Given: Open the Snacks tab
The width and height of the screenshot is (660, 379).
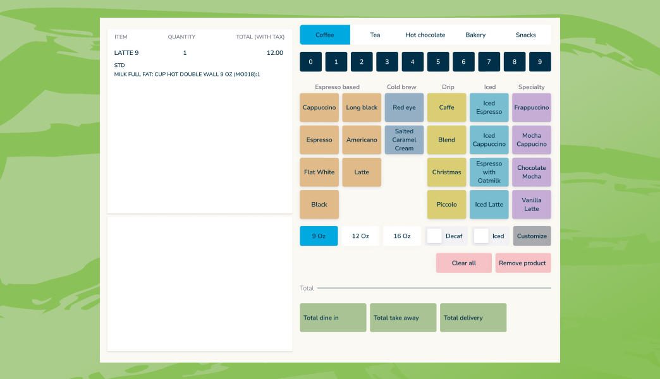Looking at the screenshot, I should pyautogui.click(x=526, y=35).
